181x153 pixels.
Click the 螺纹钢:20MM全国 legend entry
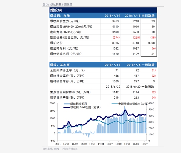pyautogui.click(x=82, y=107)
